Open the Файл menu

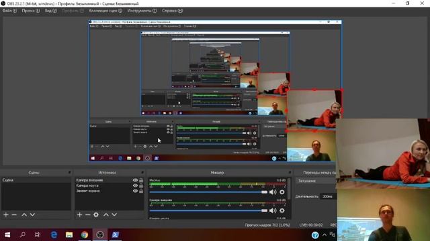click(x=9, y=11)
